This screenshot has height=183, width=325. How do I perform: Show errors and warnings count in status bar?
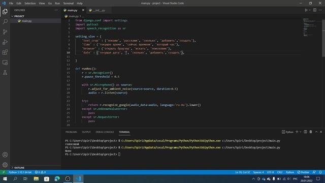pos(40,172)
